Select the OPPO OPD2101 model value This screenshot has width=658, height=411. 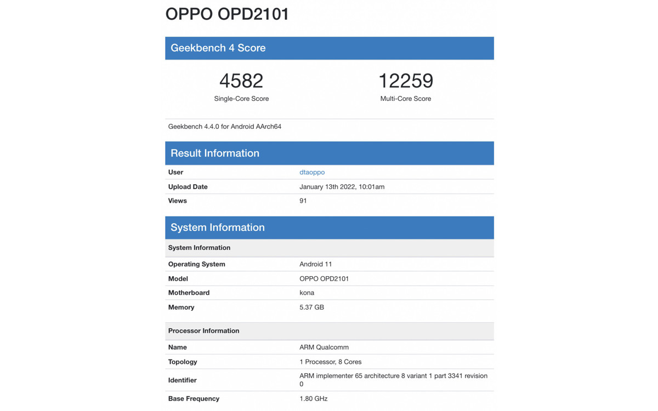pyautogui.click(x=324, y=279)
